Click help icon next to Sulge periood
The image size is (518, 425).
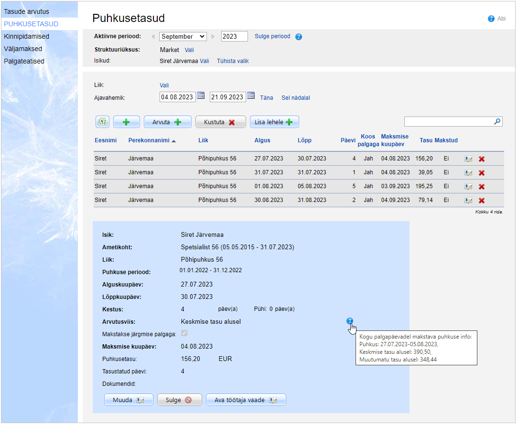(x=299, y=37)
